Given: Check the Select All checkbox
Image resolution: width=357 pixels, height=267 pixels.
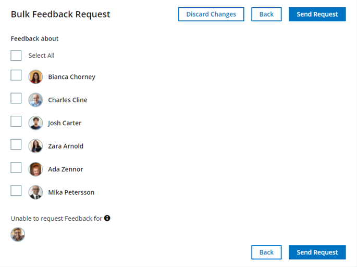Looking at the screenshot, I should tap(16, 56).
